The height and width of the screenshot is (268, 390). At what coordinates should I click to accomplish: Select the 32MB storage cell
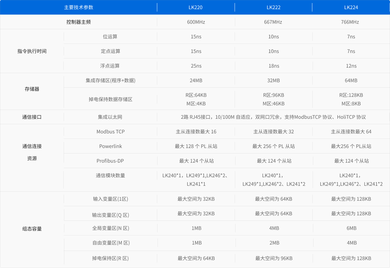coord(274,80)
